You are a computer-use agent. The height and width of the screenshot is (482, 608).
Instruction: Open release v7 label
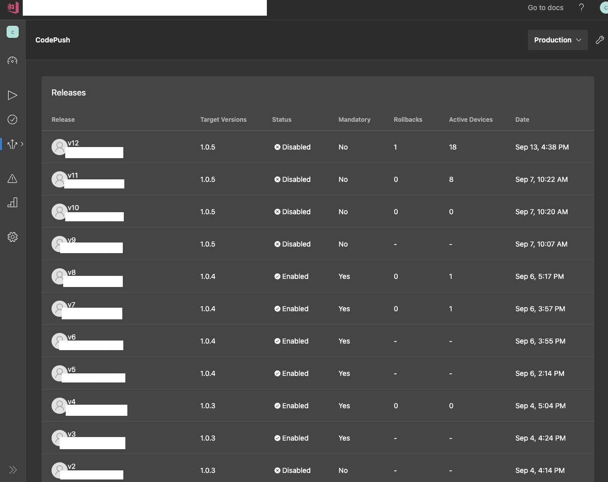click(72, 305)
